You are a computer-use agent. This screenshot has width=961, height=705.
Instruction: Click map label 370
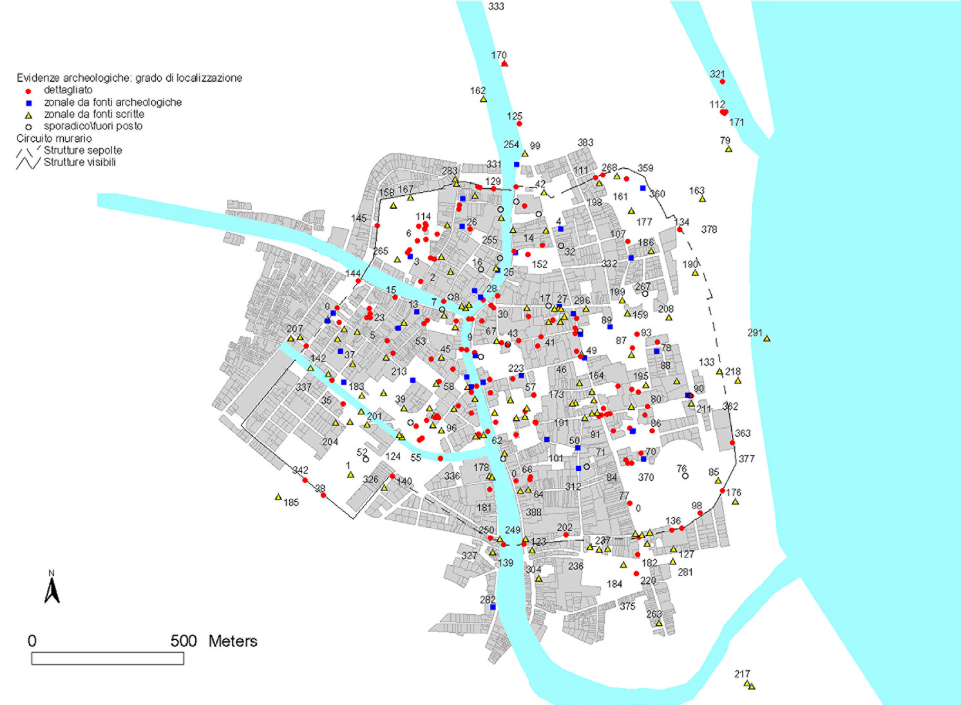[x=646, y=478]
